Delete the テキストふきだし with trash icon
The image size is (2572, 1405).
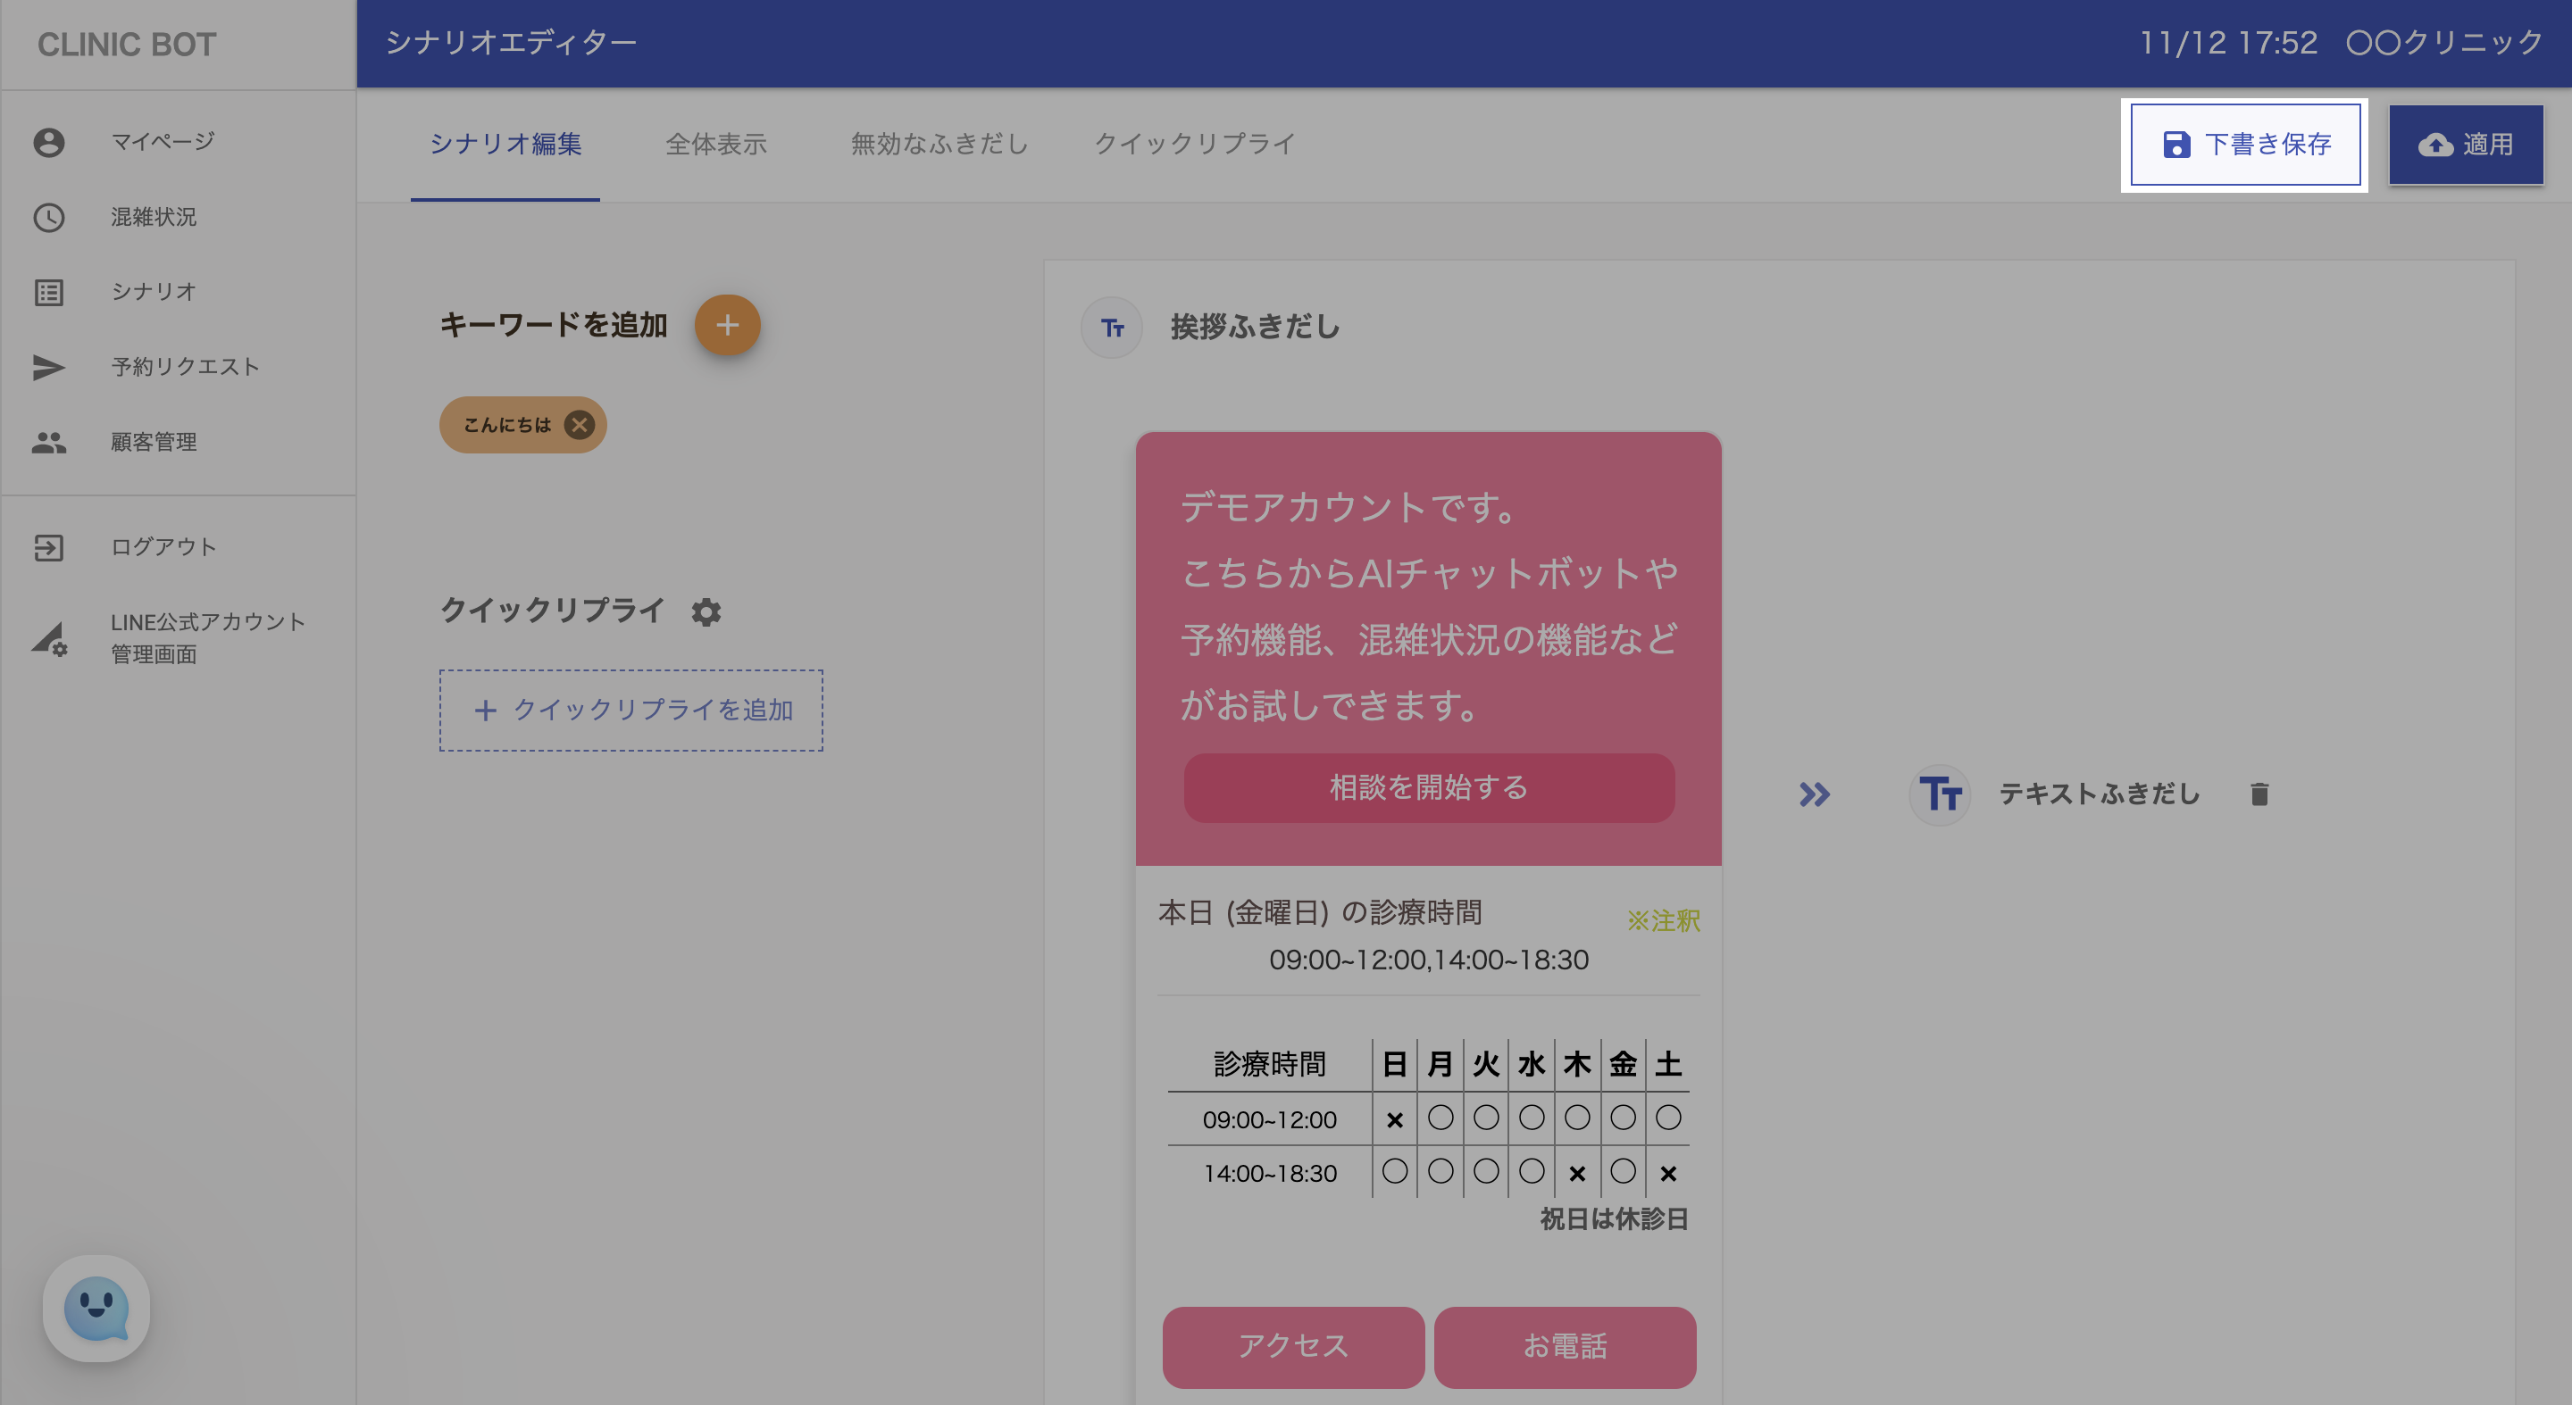pos(2259,794)
